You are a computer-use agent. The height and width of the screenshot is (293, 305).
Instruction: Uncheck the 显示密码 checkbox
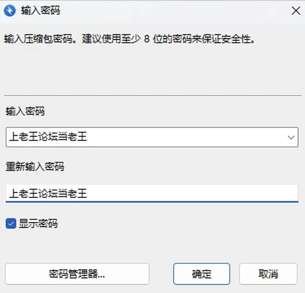click(11, 223)
